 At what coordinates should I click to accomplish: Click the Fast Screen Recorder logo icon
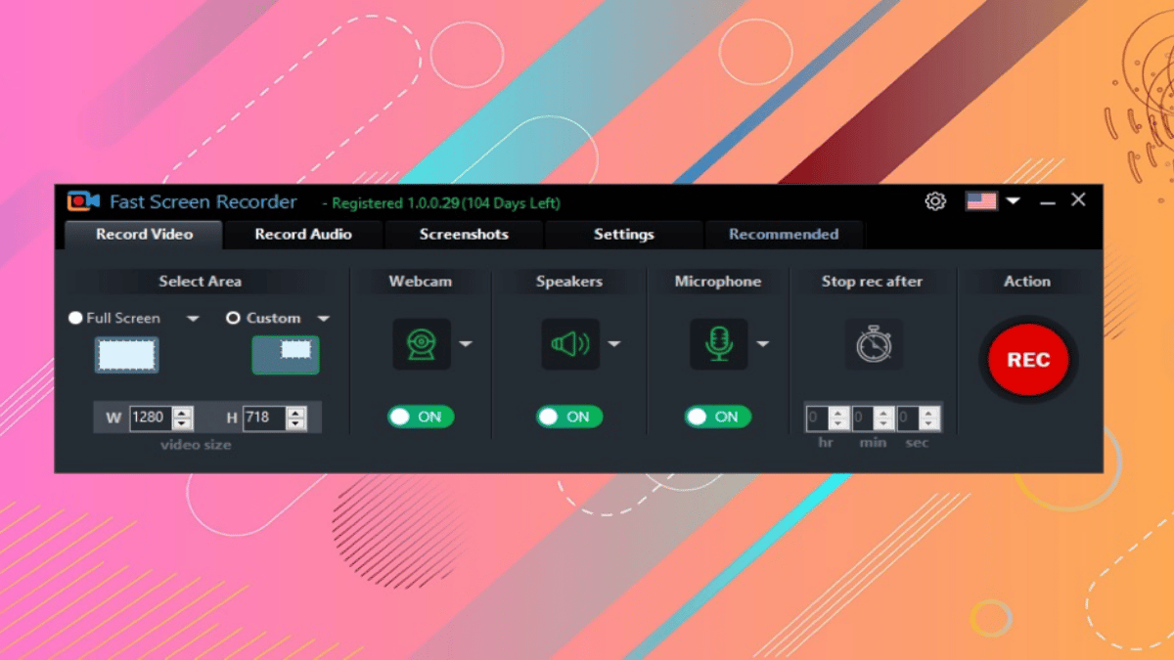pyautogui.click(x=82, y=200)
